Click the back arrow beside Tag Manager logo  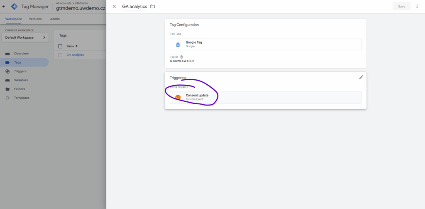(x=4, y=7)
